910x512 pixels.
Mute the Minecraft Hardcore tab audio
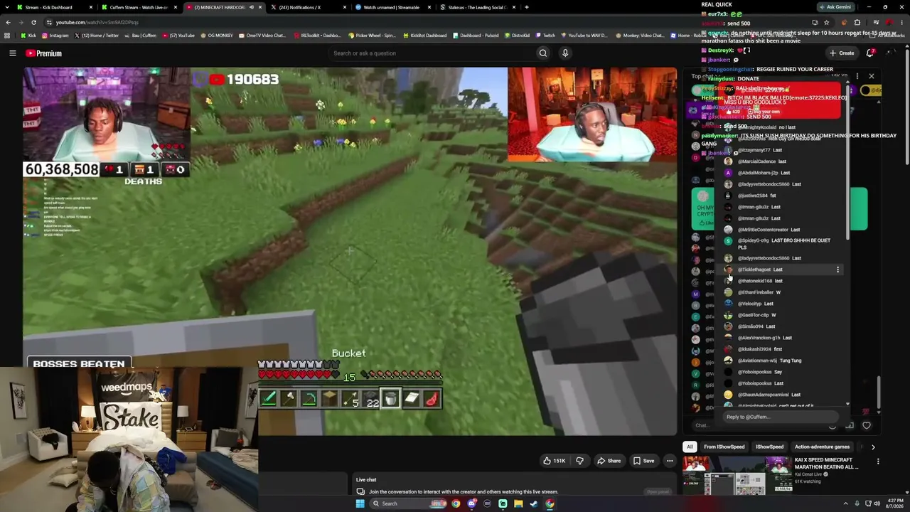(251, 7)
